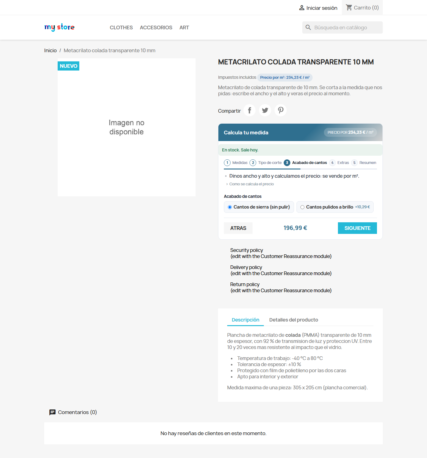
Task: Click the user icon beside Iniciar sesión
Action: coord(302,8)
